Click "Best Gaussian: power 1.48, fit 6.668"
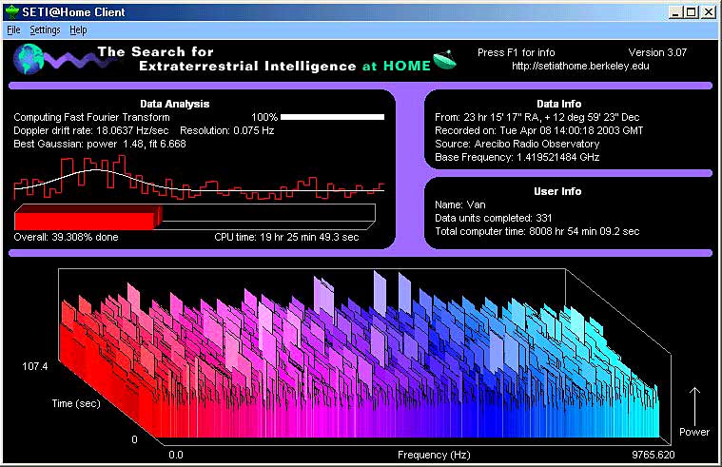The width and height of the screenshot is (722, 467). tap(100, 145)
